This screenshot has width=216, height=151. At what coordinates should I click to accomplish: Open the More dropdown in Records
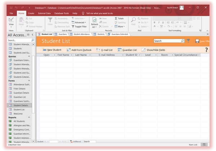click(120, 27)
